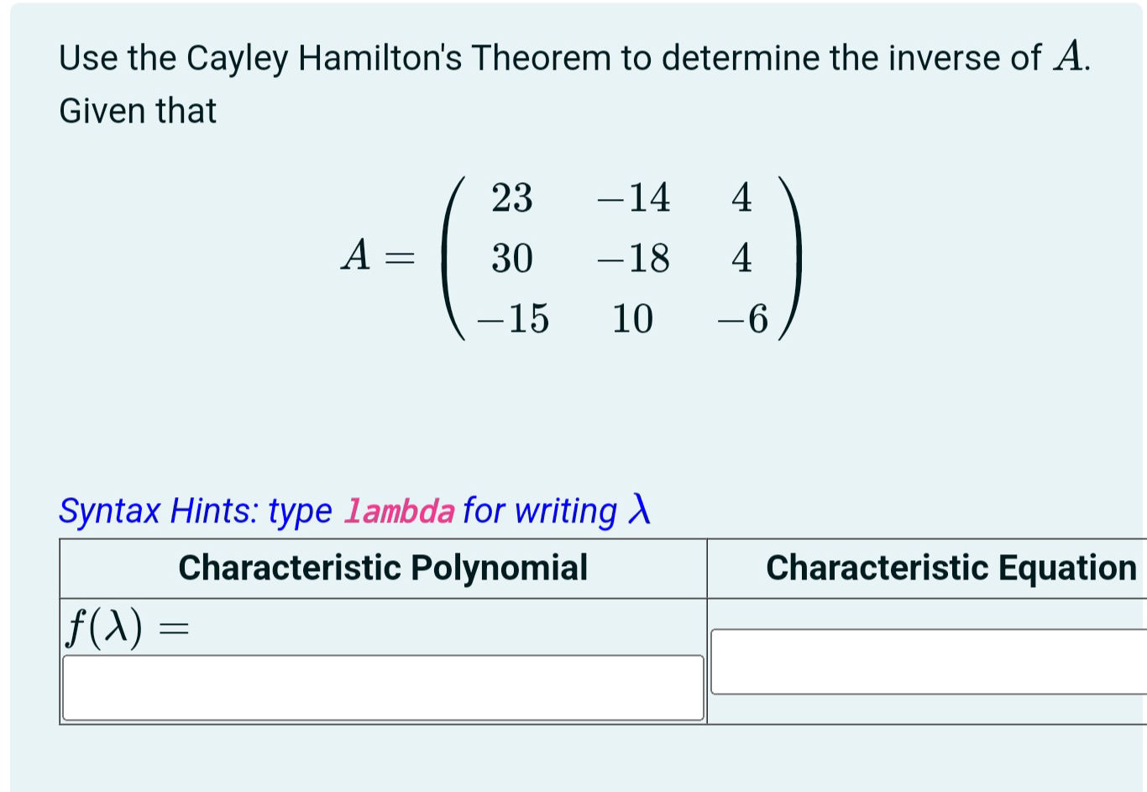Click the Given that text
Image resolution: width=1147 pixels, height=792 pixels.
pos(137,110)
